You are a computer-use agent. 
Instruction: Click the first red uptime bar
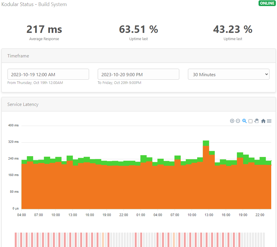pyautogui.click(x=16, y=239)
